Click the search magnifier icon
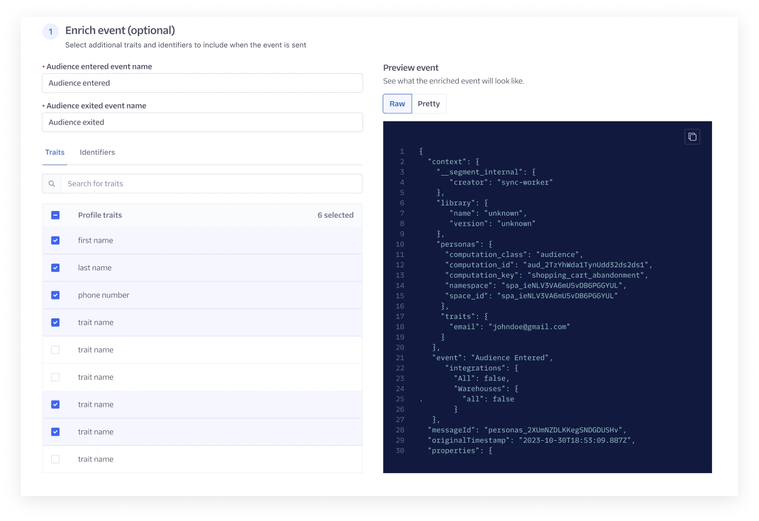 tap(52, 184)
